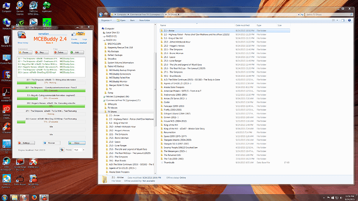Open the Logs link in MCEBuddy
Viewport: 358px width, 201px height.
click(x=85, y=39)
